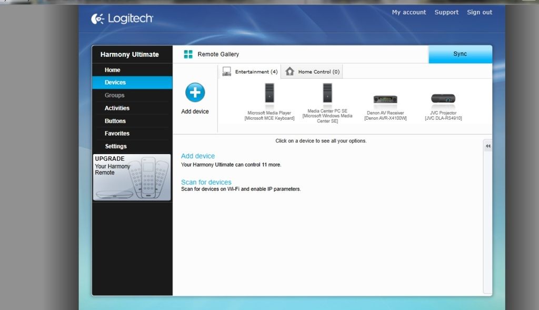Image resolution: width=539 pixels, height=310 pixels.
Task: Click 'Your Harmony Ultimate can control 11 more' text
Action: tap(231, 165)
